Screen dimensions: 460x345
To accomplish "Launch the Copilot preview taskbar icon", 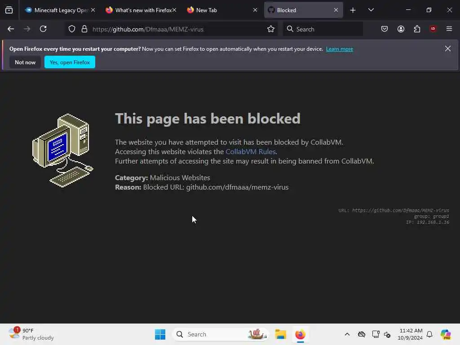I will coord(446,334).
